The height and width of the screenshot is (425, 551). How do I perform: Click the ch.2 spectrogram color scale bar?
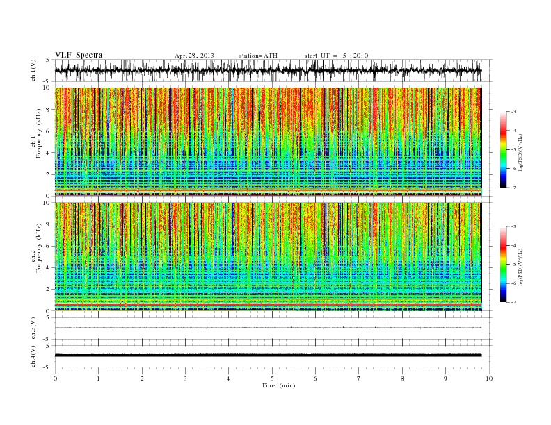pyautogui.click(x=504, y=264)
